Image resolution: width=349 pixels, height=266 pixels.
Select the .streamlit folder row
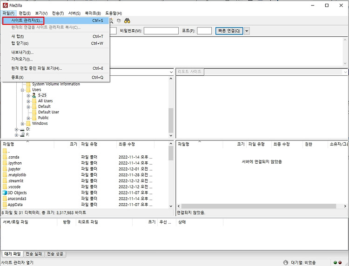pos(85,181)
